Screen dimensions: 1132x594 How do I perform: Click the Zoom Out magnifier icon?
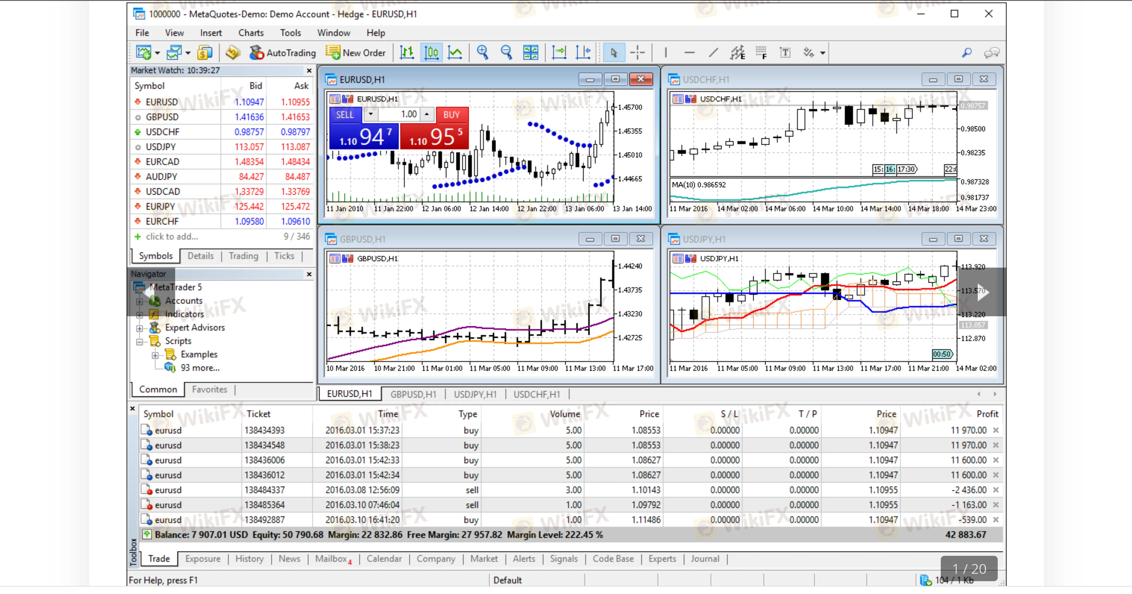pos(506,53)
